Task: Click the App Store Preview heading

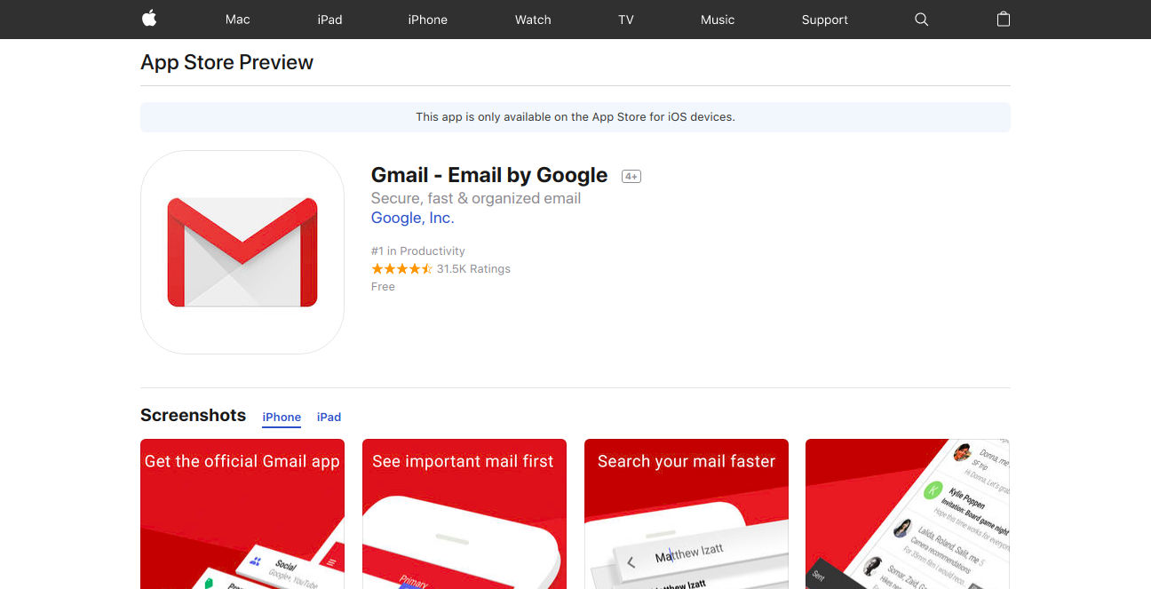Action: click(x=226, y=62)
